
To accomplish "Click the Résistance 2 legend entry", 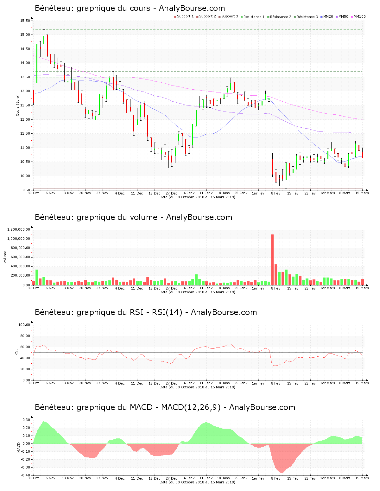I will point(279,17).
